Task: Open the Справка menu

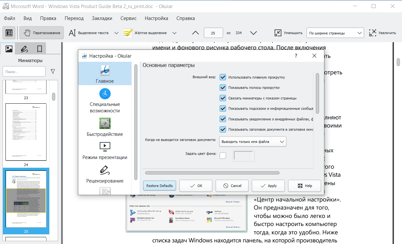Action: (x=186, y=18)
